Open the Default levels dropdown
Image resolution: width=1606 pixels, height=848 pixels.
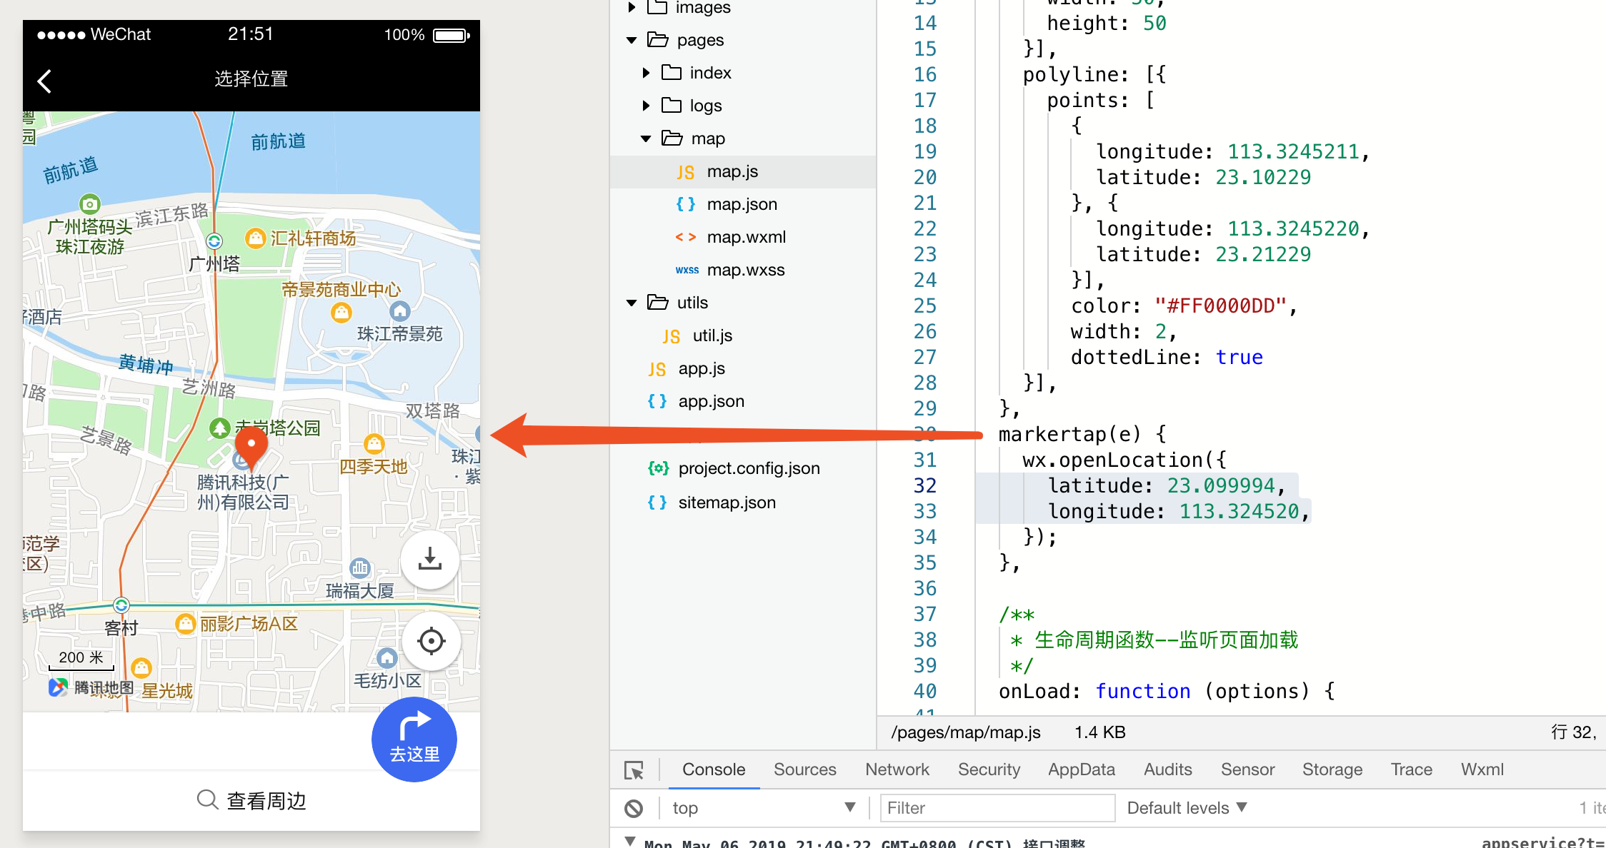tap(1186, 807)
